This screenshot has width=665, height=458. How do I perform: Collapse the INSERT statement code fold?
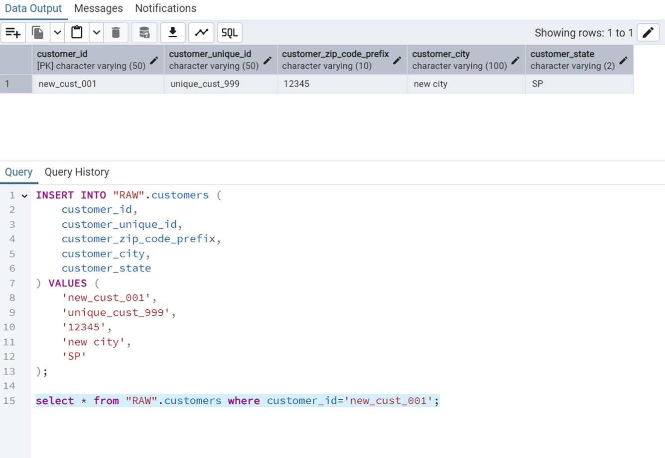(24, 196)
